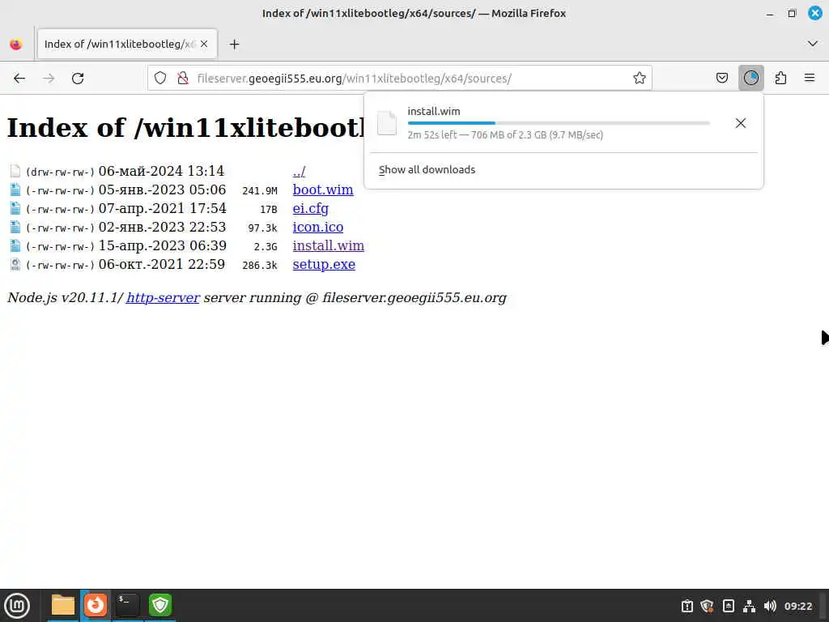The width and height of the screenshot is (829, 622).
Task: Click the file icon beside icon.ico
Action: (15, 227)
